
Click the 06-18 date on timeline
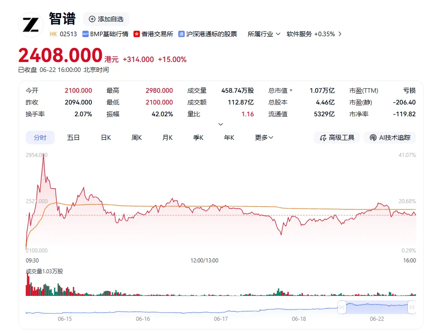[x=299, y=319]
